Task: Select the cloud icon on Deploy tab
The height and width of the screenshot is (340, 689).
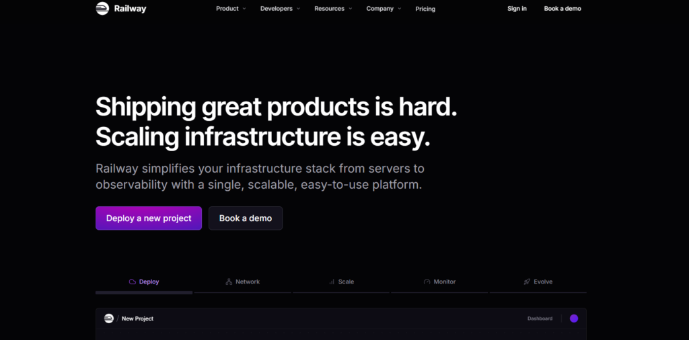Action: (x=133, y=282)
